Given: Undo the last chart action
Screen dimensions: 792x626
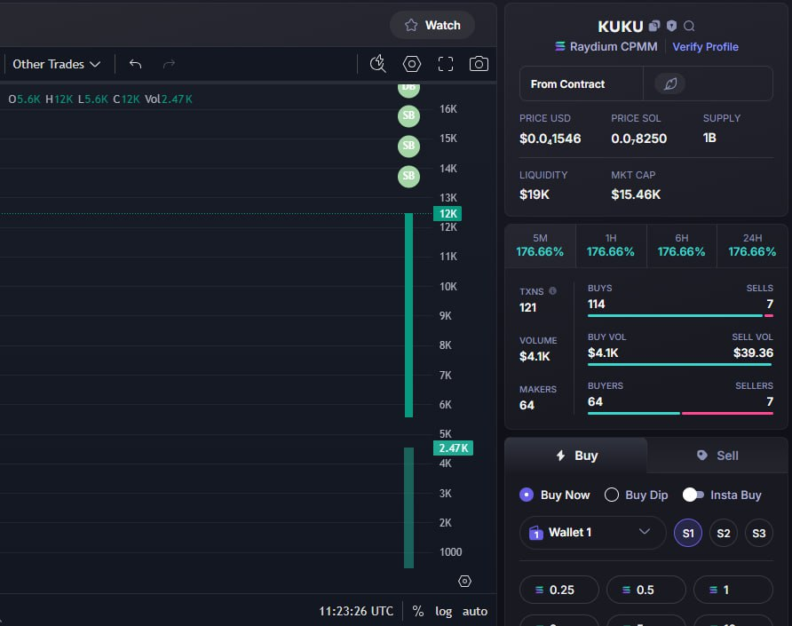Looking at the screenshot, I should coord(135,64).
